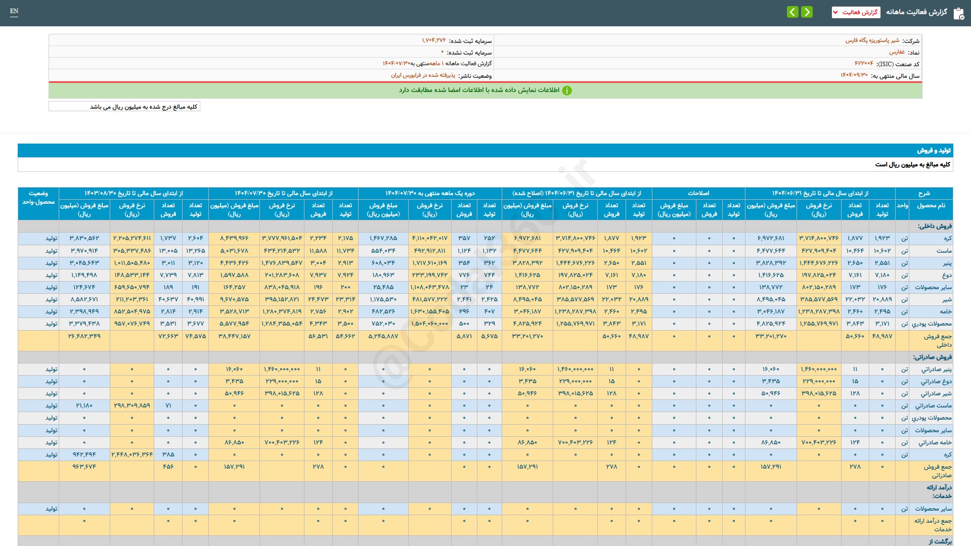The width and height of the screenshot is (971, 546).
Task: Click the symbol value غفارس
Action: click(897, 52)
